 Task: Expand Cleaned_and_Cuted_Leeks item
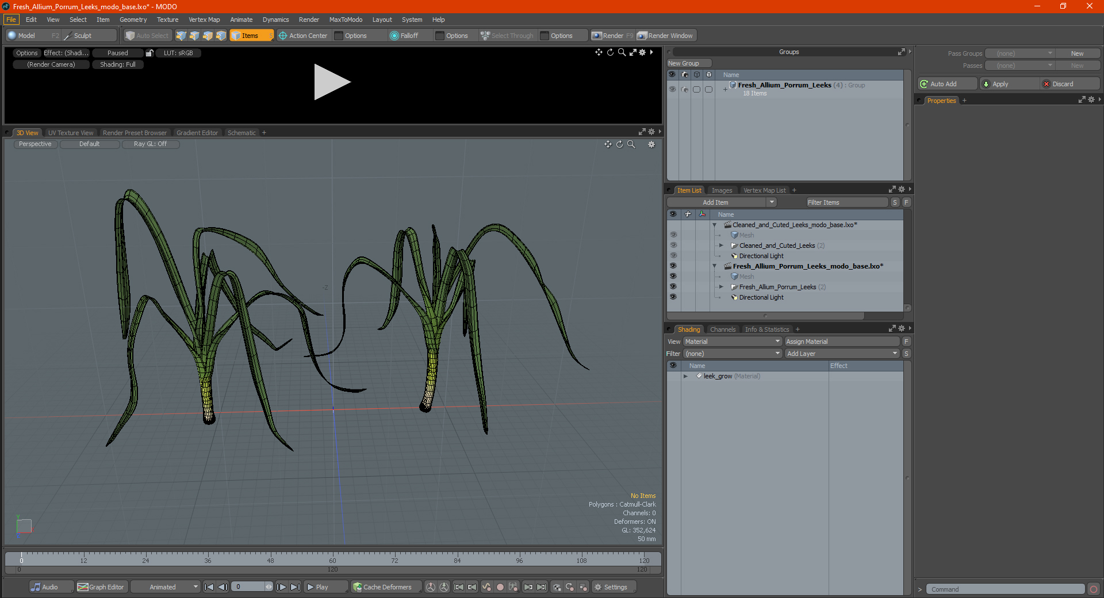click(721, 246)
